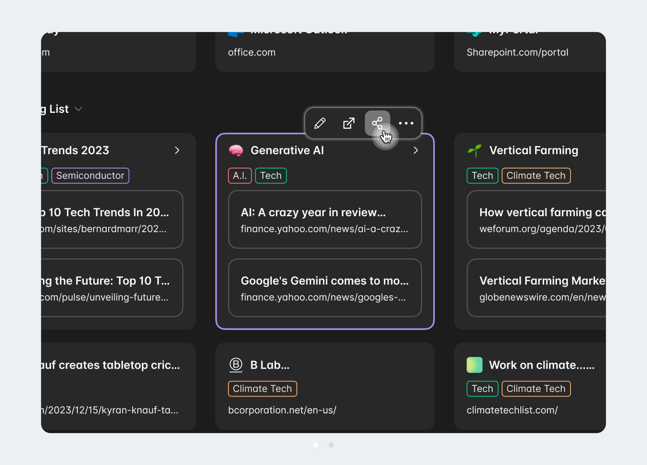Open the office.com Microsoft Outlook card
647x465 pixels.
(x=324, y=52)
